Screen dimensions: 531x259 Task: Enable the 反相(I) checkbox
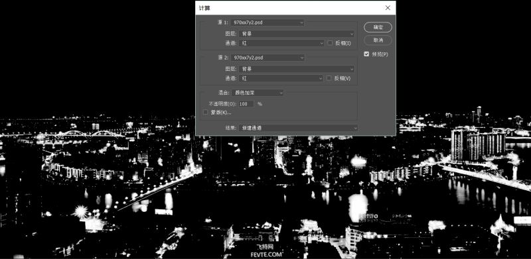[x=330, y=43]
